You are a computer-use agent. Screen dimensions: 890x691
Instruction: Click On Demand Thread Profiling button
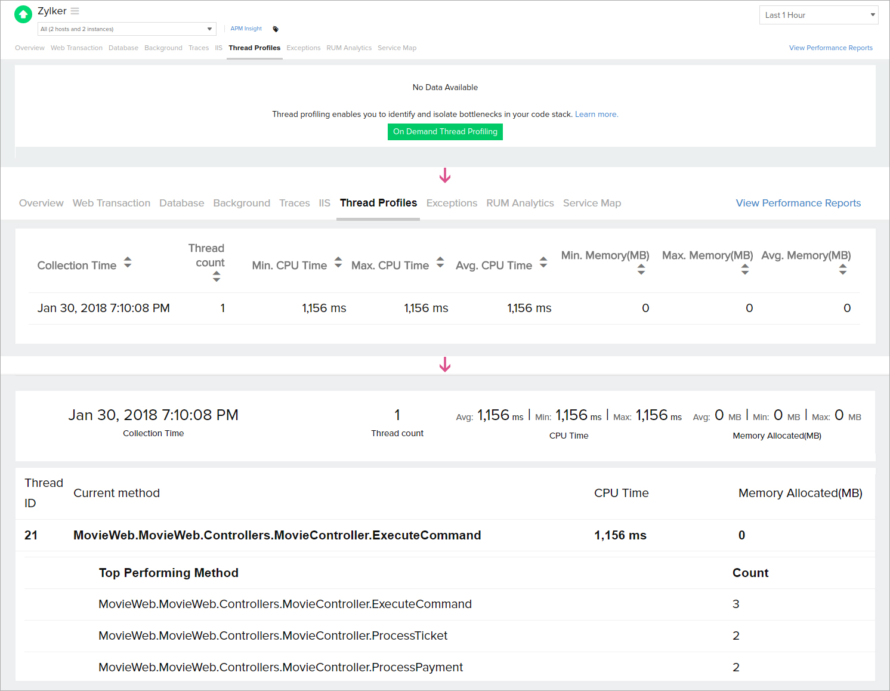coord(445,132)
